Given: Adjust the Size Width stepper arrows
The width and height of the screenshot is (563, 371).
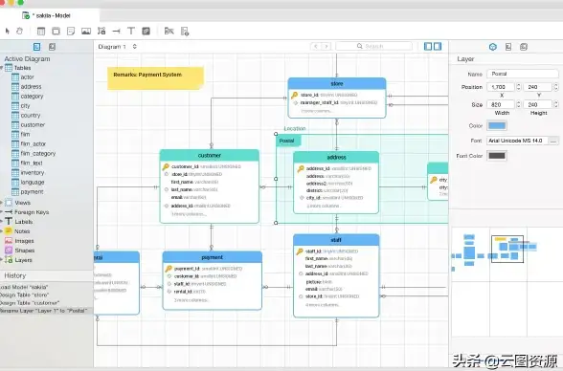Looking at the screenshot, I should click(519, 104).
